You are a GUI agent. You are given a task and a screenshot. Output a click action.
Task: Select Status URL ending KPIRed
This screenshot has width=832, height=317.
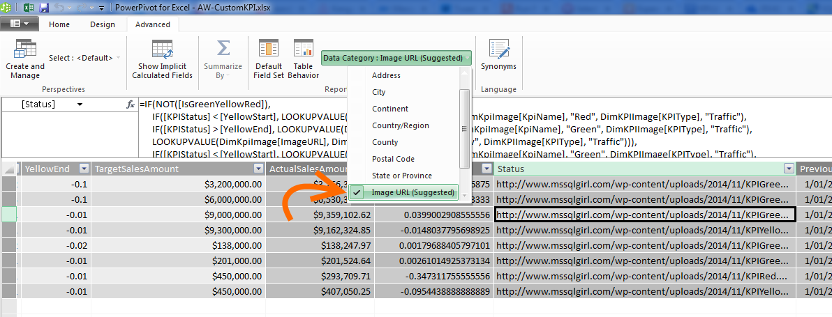coord(645,277)
